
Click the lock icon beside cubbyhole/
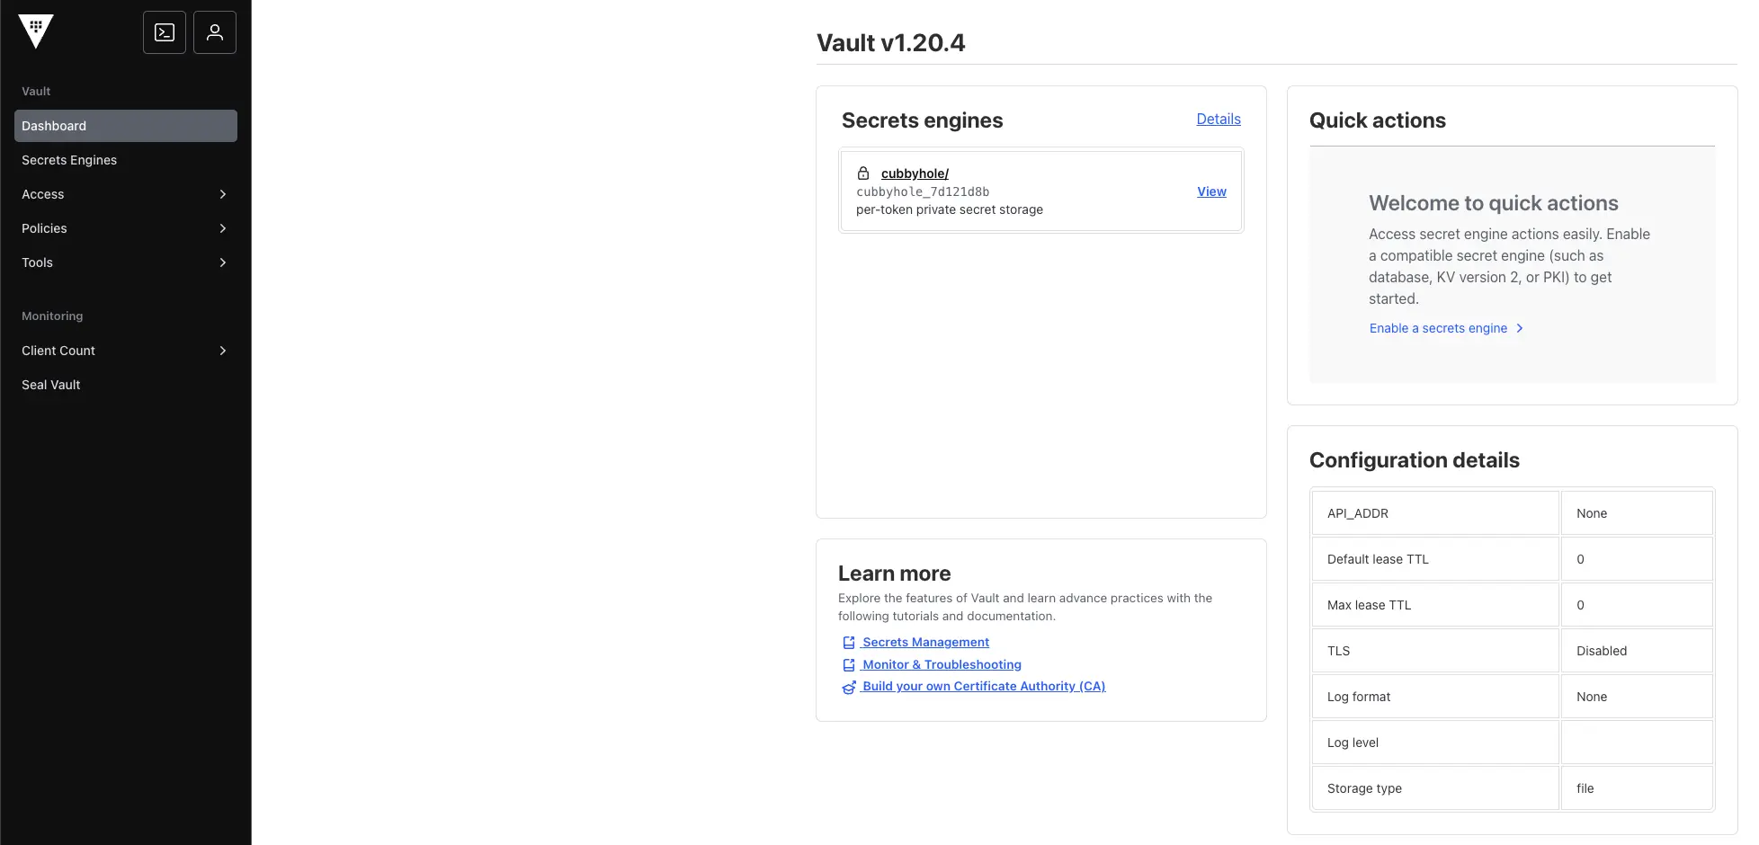point(863,173)
